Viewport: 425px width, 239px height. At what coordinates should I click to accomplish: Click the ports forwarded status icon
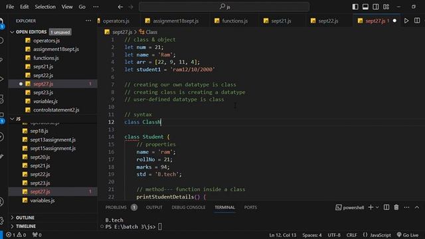pyautogui.click(x=37, y=235)
